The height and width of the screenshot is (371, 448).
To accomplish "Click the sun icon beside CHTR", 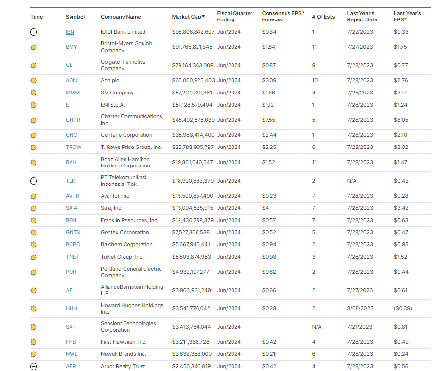I will [34, 120].
